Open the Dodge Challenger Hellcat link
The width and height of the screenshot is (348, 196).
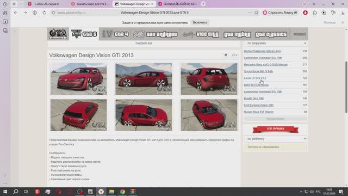tap(262, 51)
